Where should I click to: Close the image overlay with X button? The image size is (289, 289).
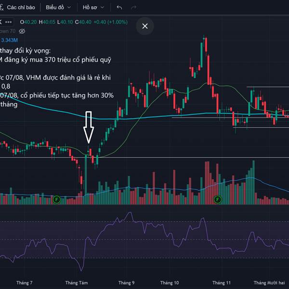(145, 26)
